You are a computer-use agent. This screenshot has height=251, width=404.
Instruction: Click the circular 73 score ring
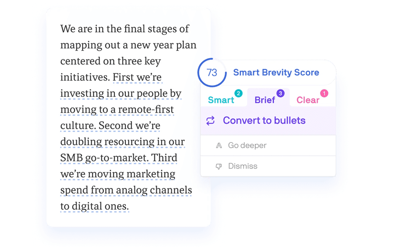click(x=212, y=72)
